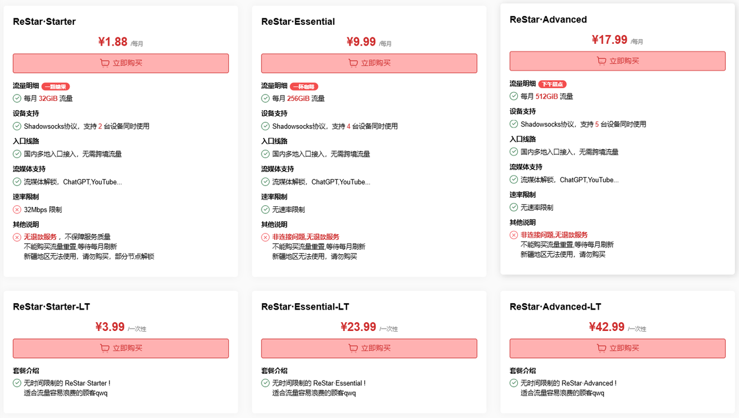Click Advanced card's 流媒体解锁 check icon

pos(514,179)
